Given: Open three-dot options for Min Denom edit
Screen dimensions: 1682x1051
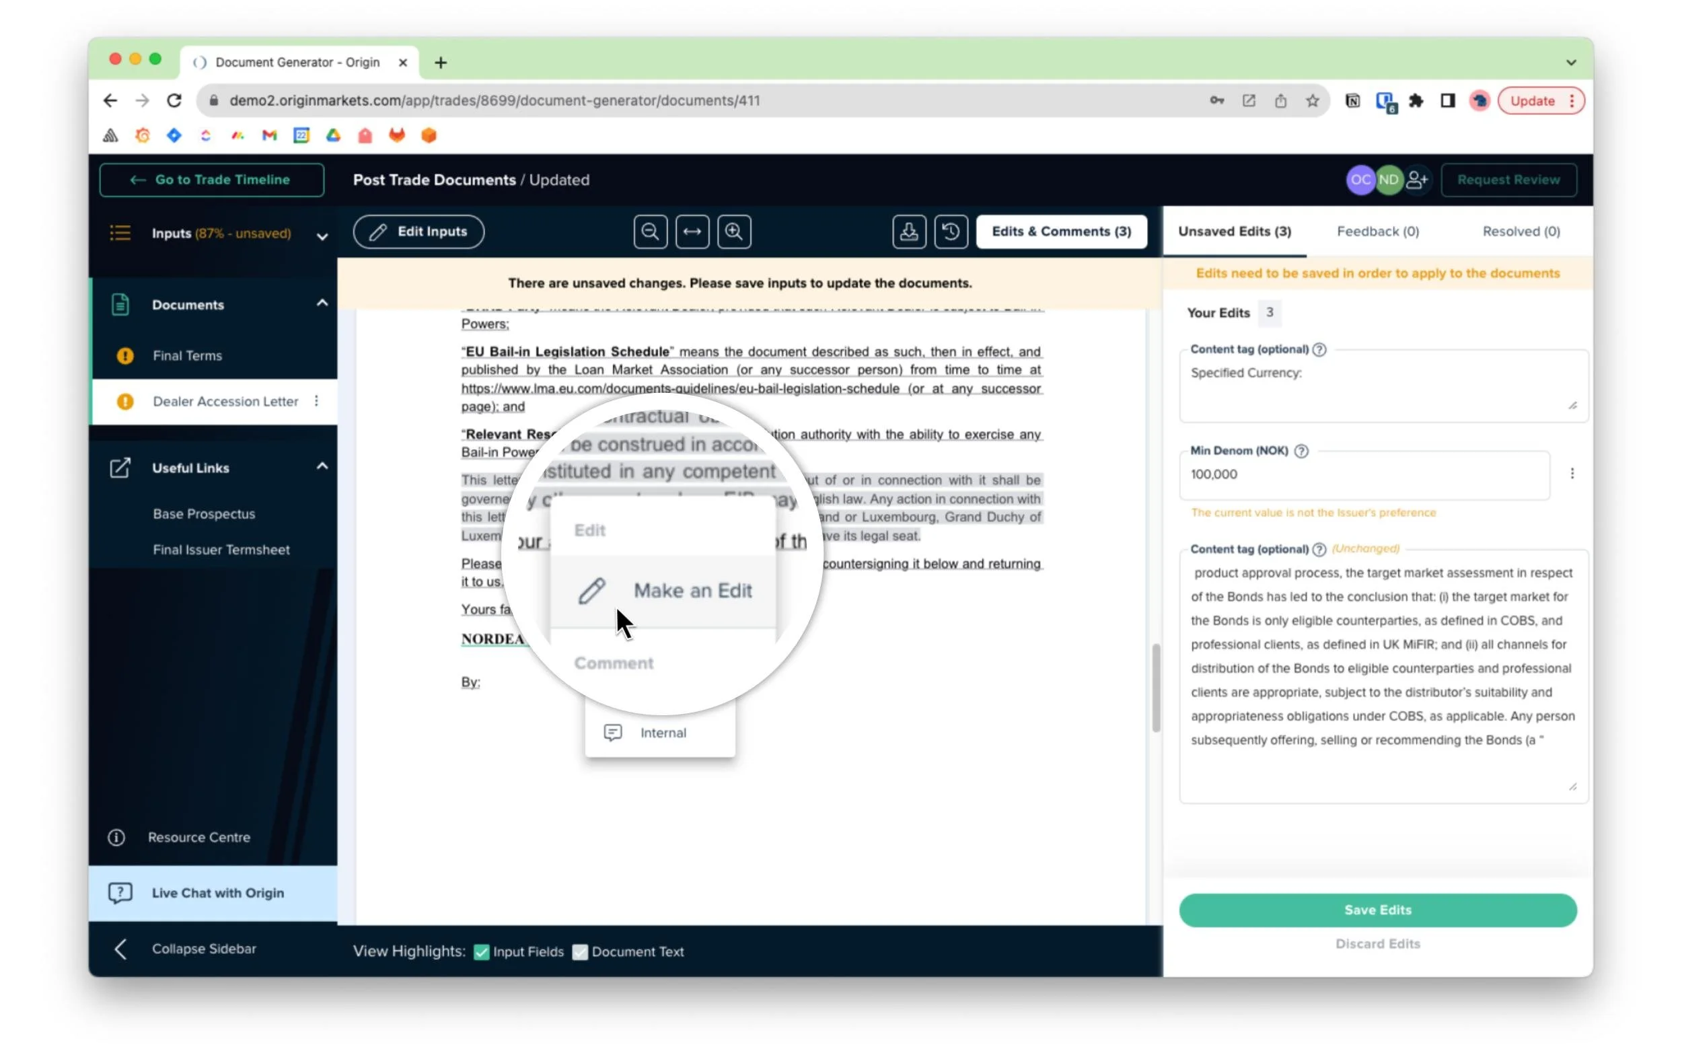Looking at the screenshot, I should [x=1572, y=474].
